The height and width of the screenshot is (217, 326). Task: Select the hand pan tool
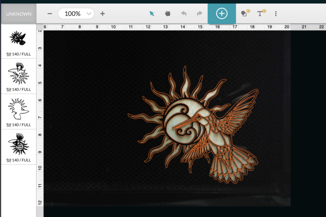[167, 14]
